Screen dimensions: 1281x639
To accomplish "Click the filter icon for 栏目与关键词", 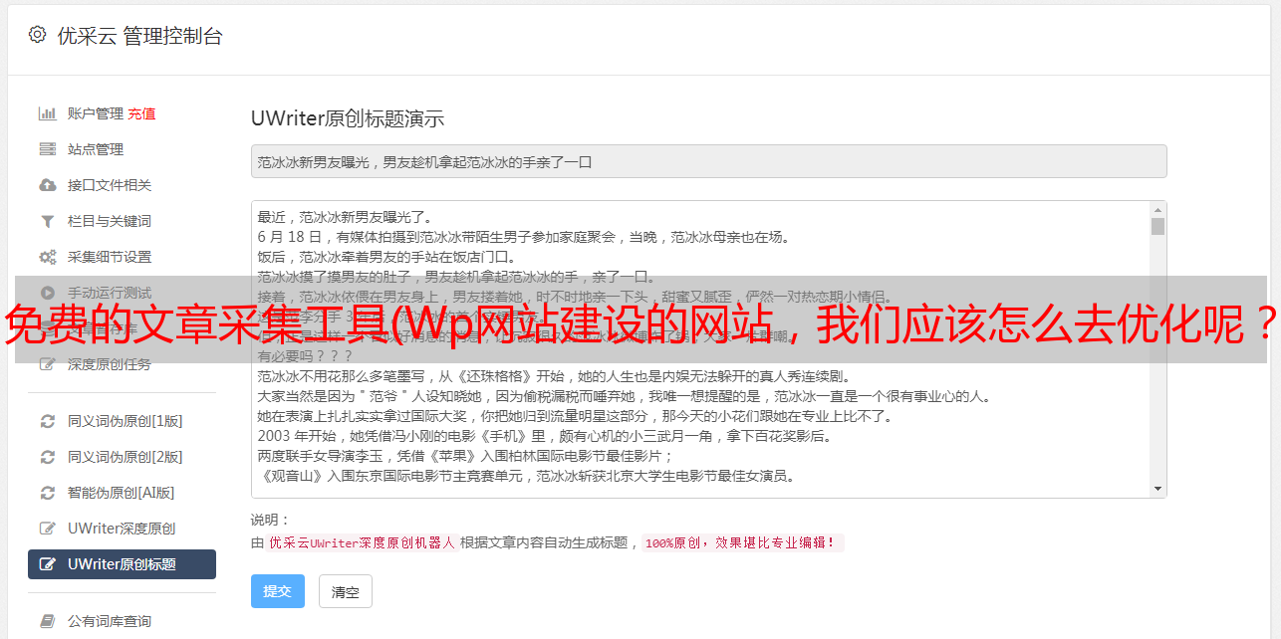I will (x=47, y=221).
